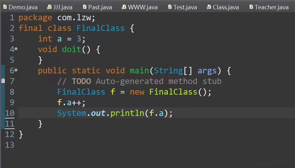The image size is (295, 168).
Task: Click the italic 'out' field
Action: [x=98, y=113]
